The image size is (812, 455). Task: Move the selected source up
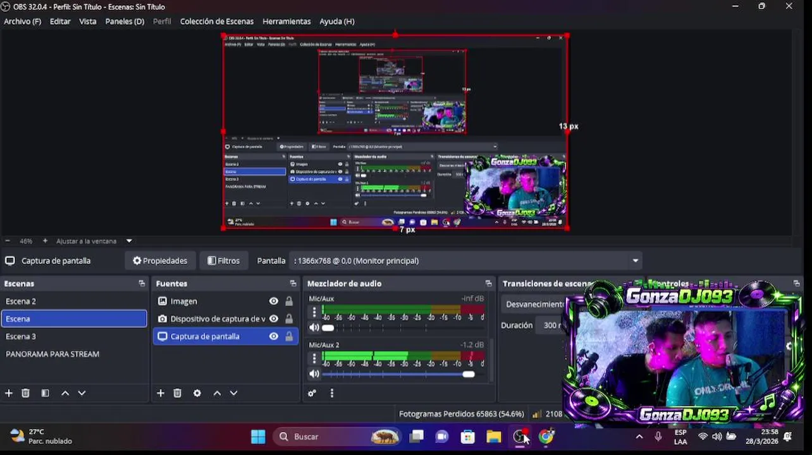[x=217, y=393]
